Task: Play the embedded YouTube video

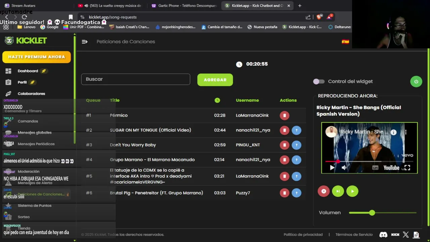Action: [332, 168]
